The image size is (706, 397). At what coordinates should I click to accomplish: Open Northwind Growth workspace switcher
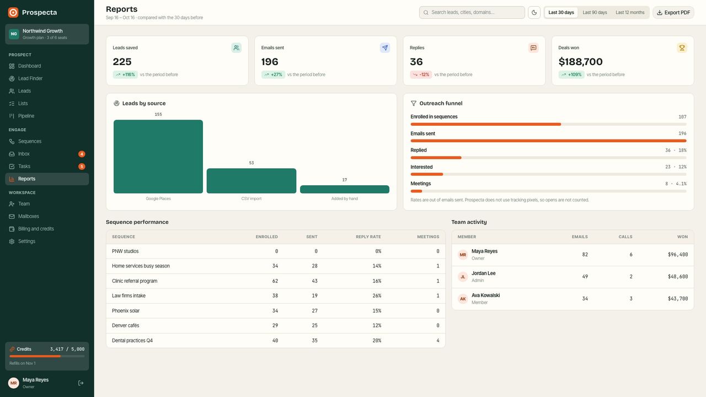coord(47,34)
